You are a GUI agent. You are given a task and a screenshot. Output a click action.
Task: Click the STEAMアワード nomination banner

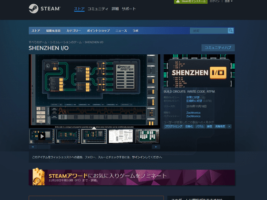coord(132,177)
